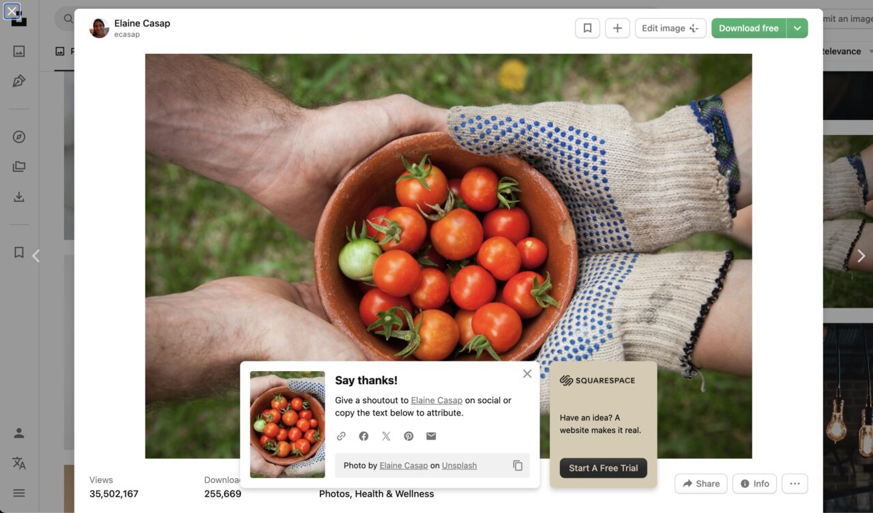Share the photo on X
This screenshot has width=873, height=513.
pyautogui.click(x=386, y=436)
